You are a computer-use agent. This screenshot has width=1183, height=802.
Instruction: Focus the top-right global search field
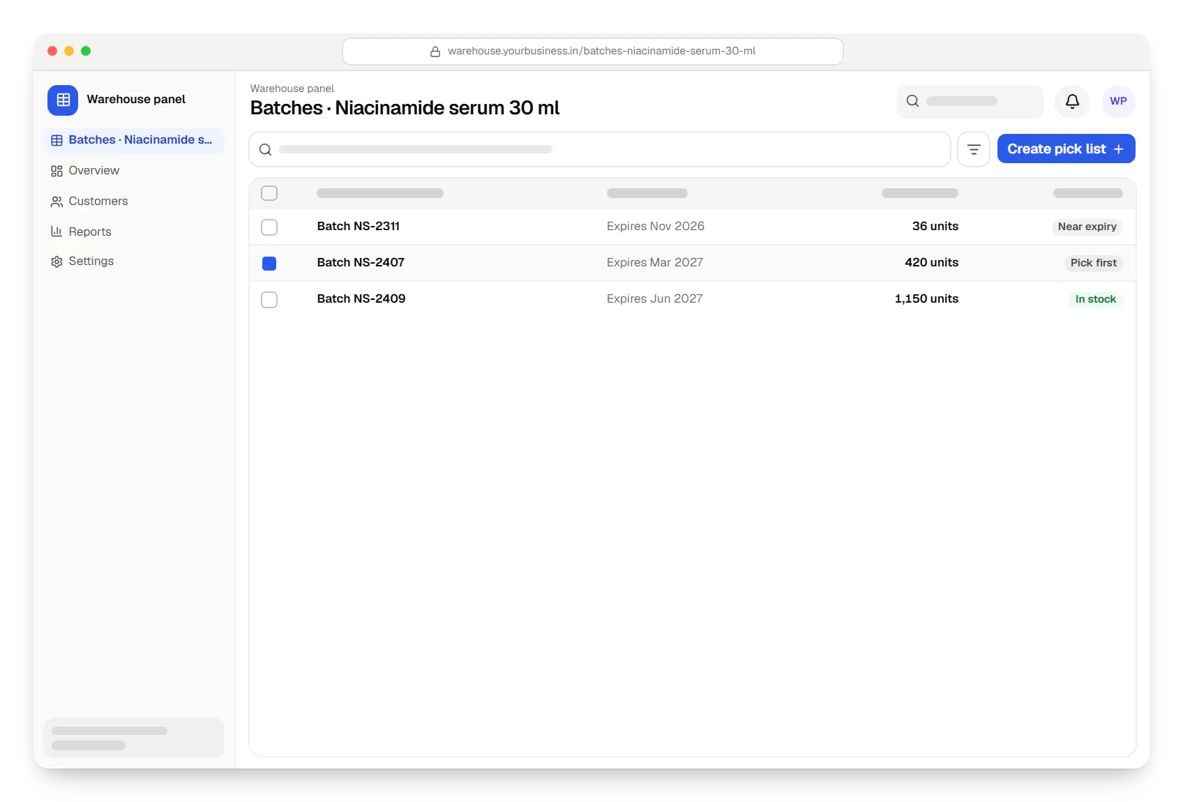point(970,102)
